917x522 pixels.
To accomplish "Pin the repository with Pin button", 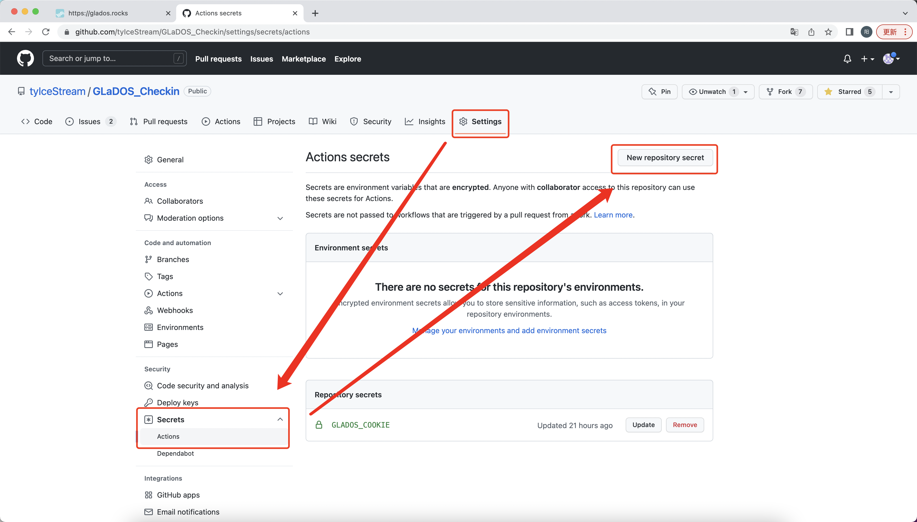I will coord(659,92).
